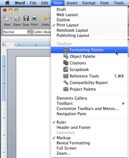Choose Reveal Formatting
This screenshot has height=158, width=129.
tap(89, 143)
